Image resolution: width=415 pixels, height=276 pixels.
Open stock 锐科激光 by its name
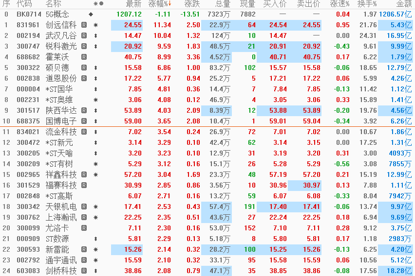point(61,47)
